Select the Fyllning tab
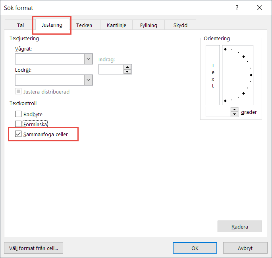This screenshot has width=272, height=258. point(149,25)
